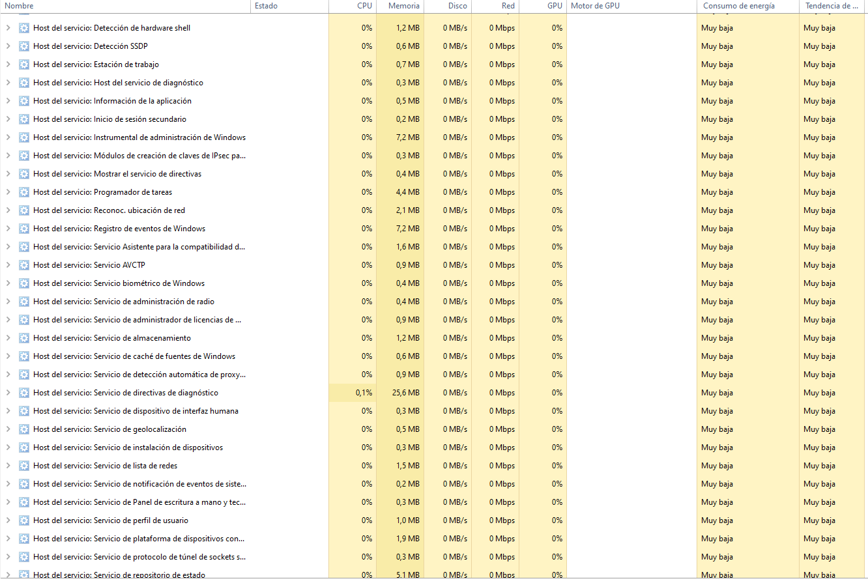Sort by the Motor de GPU column
Viewport: 868px width, 583px height.
pyautogui.click(x=631, y=6)
